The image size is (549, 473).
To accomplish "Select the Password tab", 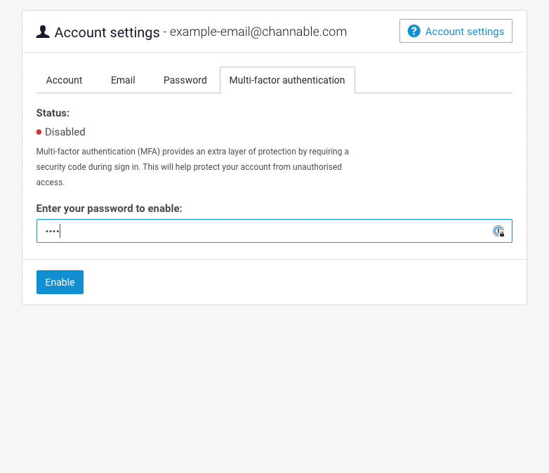I will click(x=185, y=80).
